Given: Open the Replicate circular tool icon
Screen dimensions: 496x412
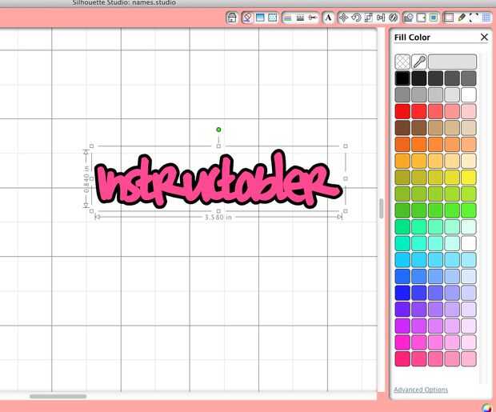Looking at the screenshot, I should point(393,18).
